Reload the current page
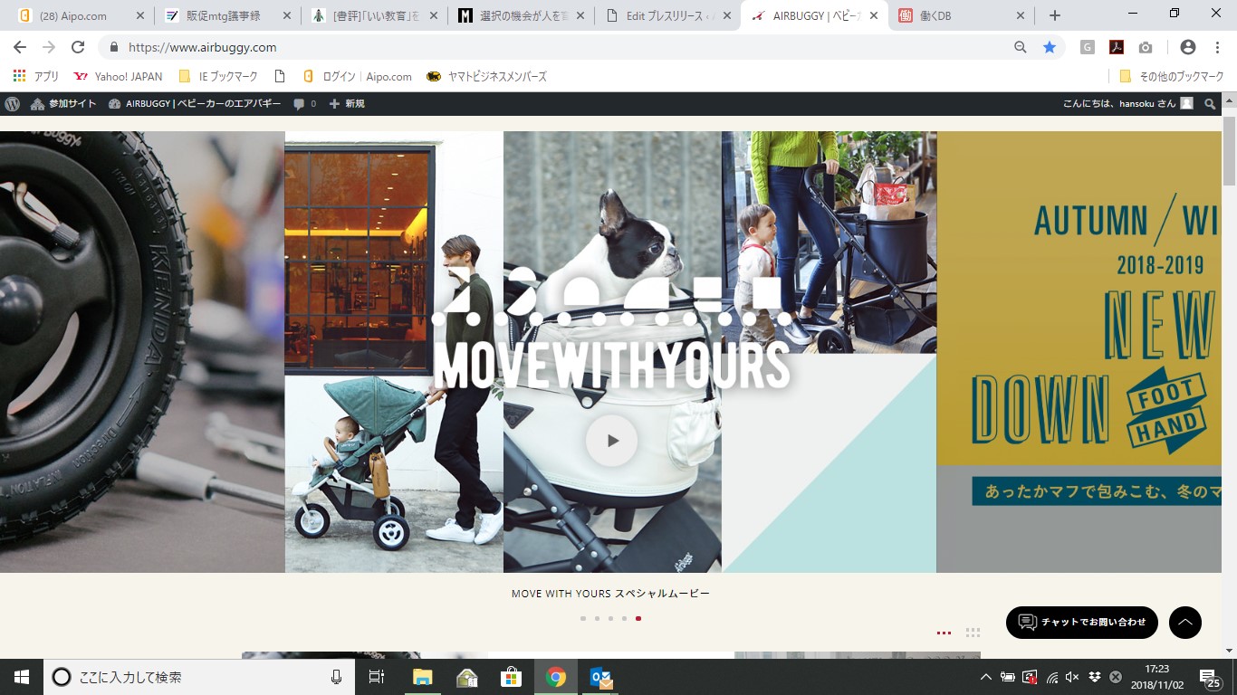Screen dimensions: 1237x695 78,47
